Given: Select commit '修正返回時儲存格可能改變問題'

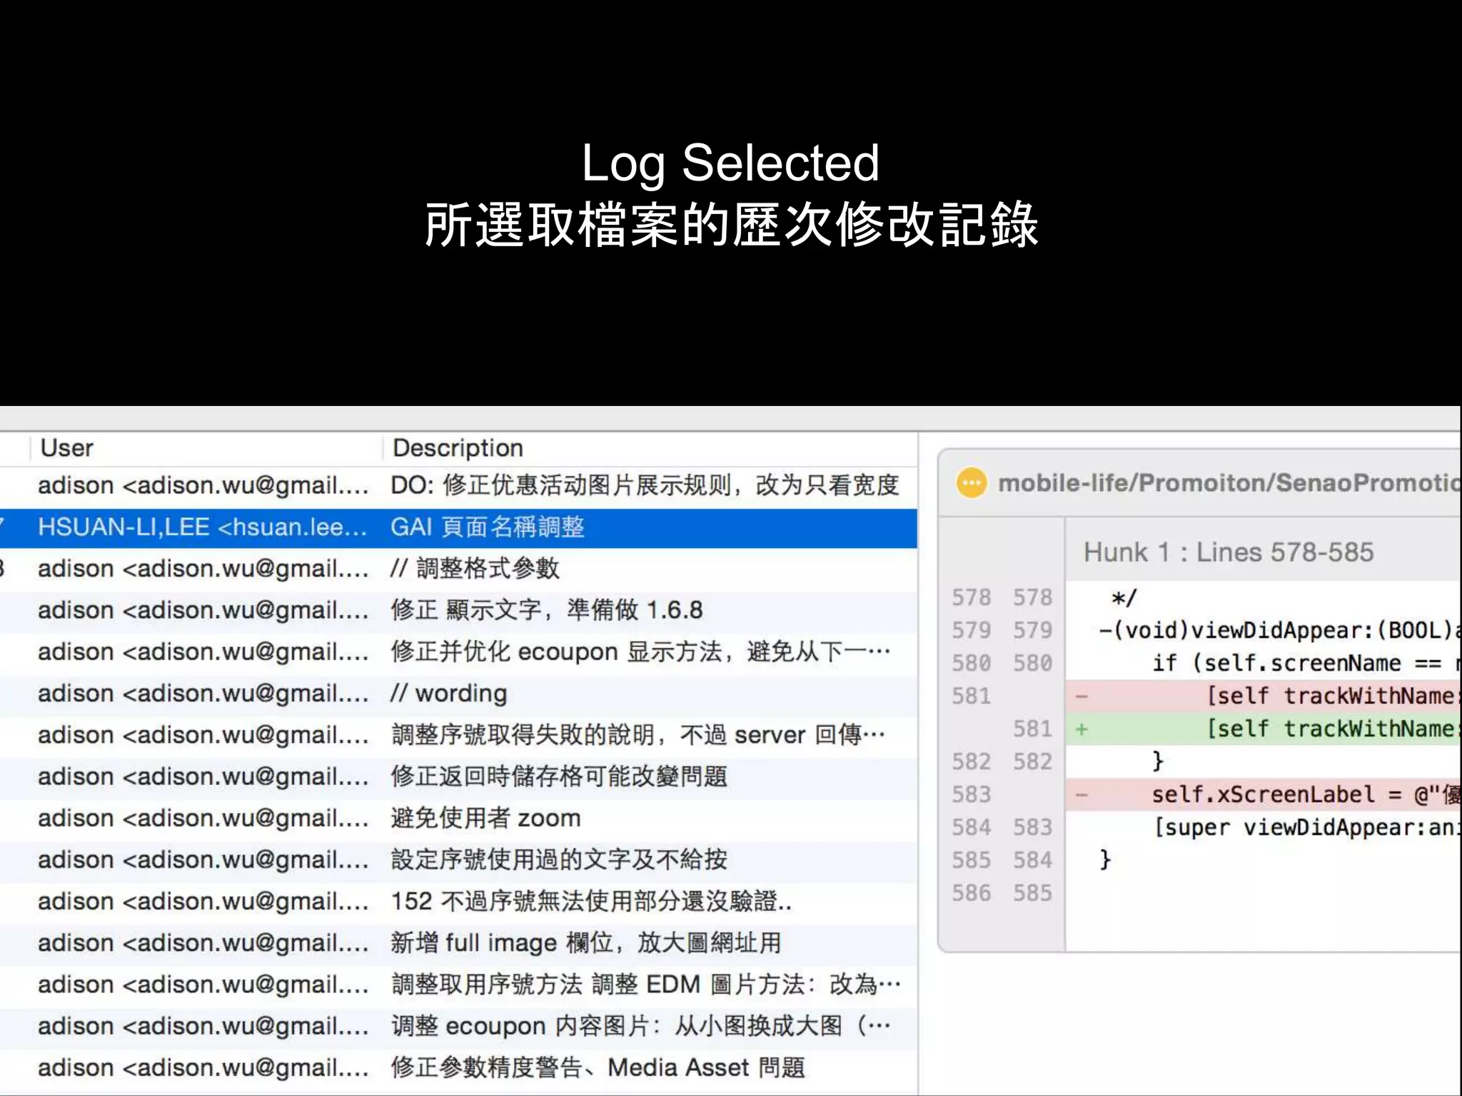Looking at the screenshot, I should pyautogui.click(x=458, y=776).
